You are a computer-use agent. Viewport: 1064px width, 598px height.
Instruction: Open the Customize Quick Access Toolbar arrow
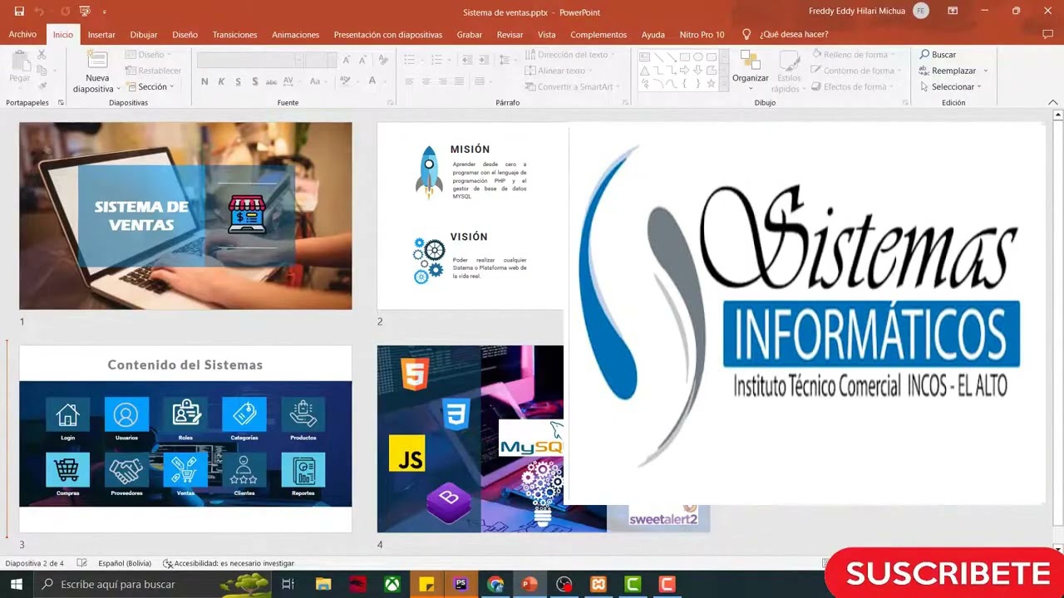104,12
